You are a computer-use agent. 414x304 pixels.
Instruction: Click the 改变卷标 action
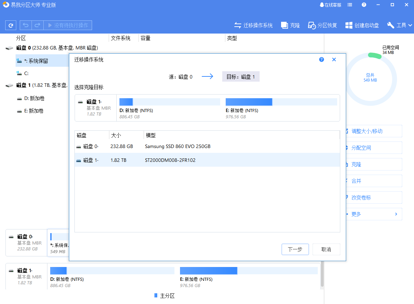374,198
